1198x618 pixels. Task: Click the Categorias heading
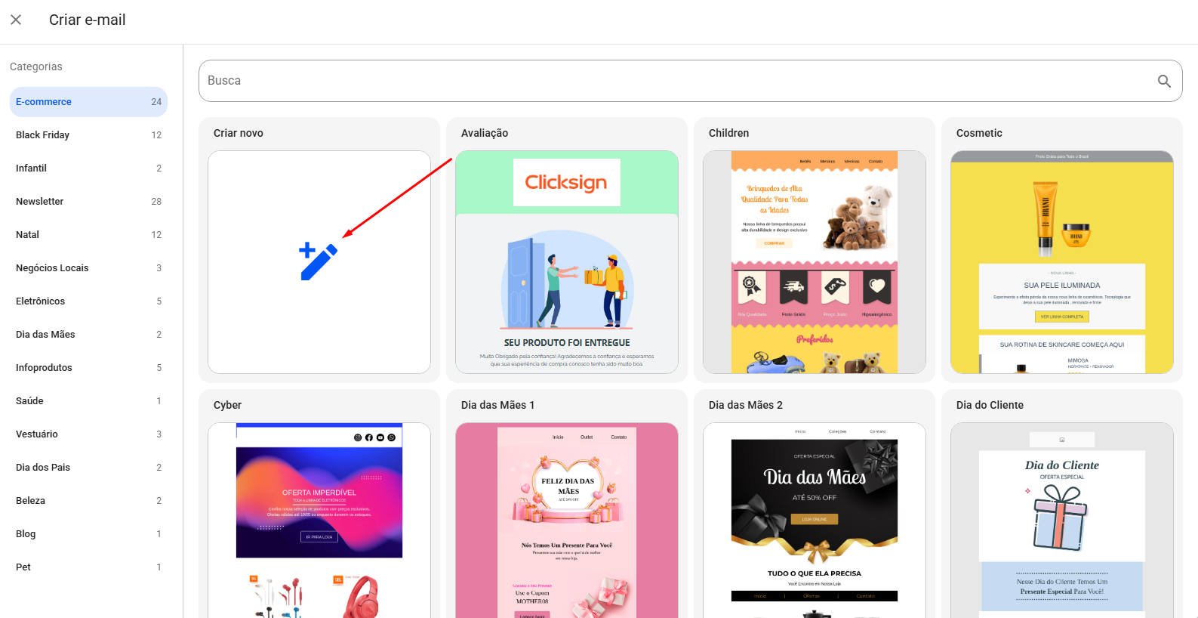[36, 66]
